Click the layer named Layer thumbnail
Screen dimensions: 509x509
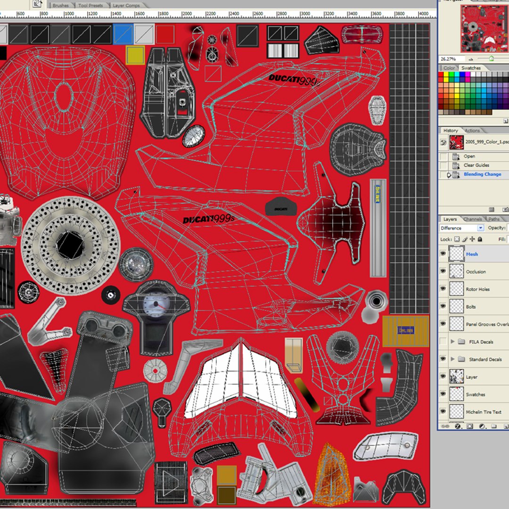pos(456,376)
